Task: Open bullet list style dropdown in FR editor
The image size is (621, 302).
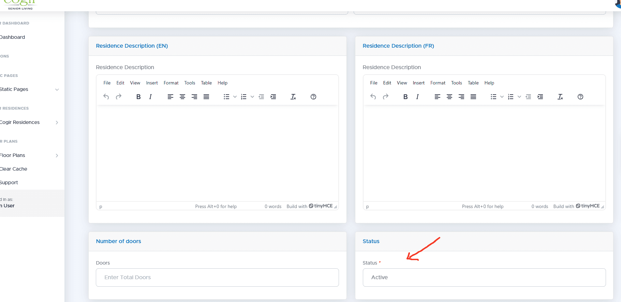Action: [x=502, y=97]
